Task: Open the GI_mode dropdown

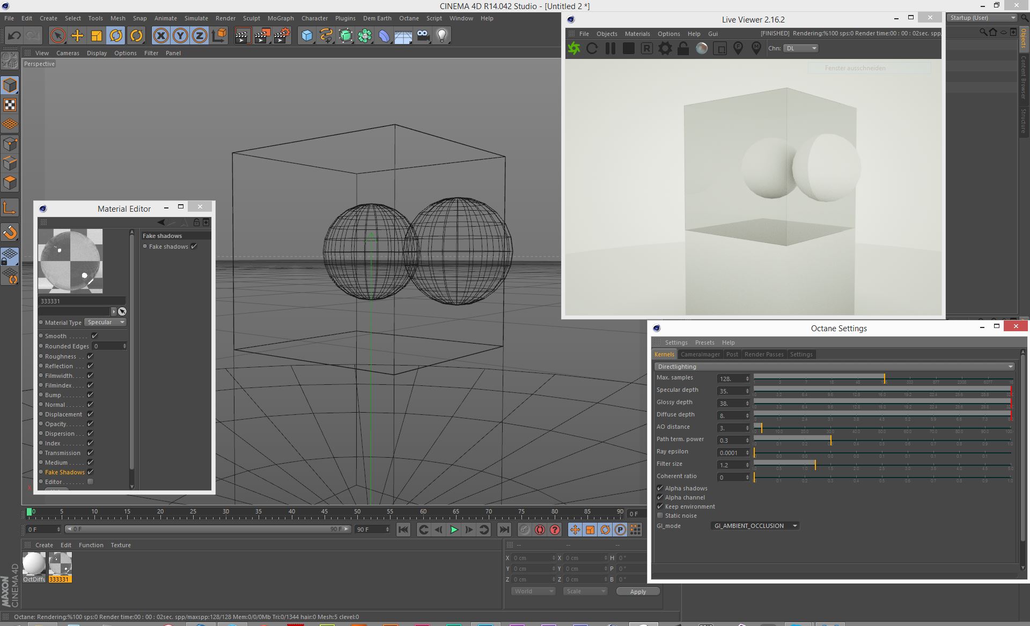Action: (x=755, y=526)
